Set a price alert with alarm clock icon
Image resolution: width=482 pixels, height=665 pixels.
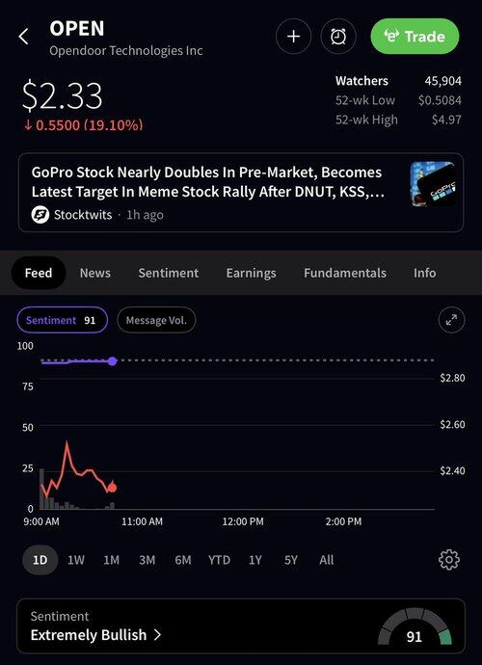tap(338, 37)
